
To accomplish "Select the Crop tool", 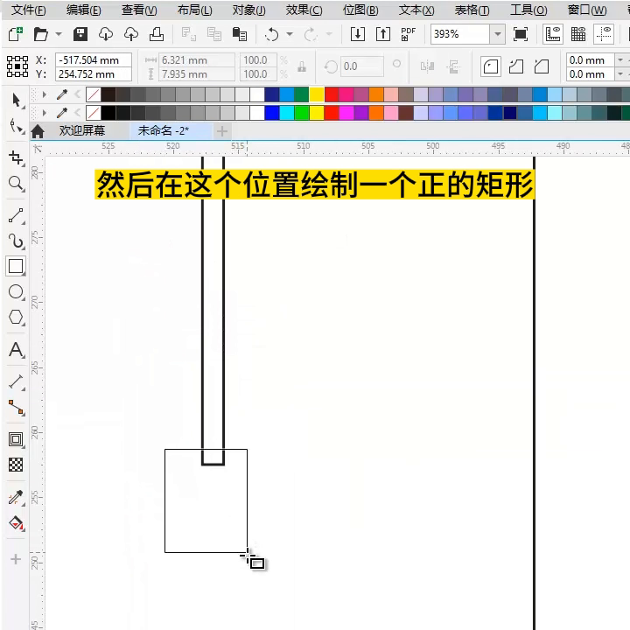I will click(x=16, y=157).
